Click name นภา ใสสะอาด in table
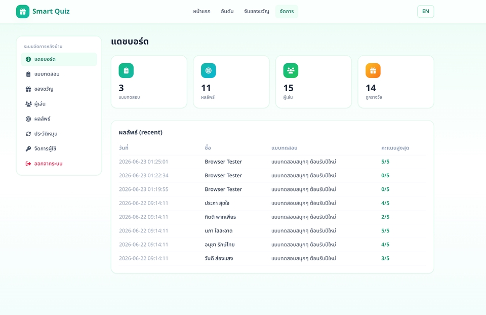The image size is (486, 315). (219, 230)
